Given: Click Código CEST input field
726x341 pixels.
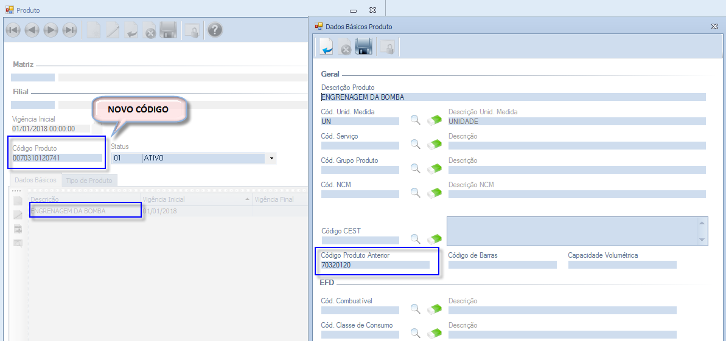Looking at the screenshot, I should pyautogui.click(x=360, y=240).
